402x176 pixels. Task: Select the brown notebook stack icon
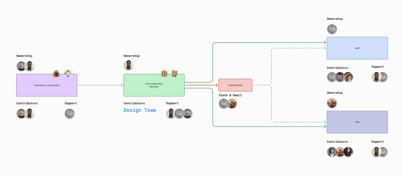coord(174,73)
